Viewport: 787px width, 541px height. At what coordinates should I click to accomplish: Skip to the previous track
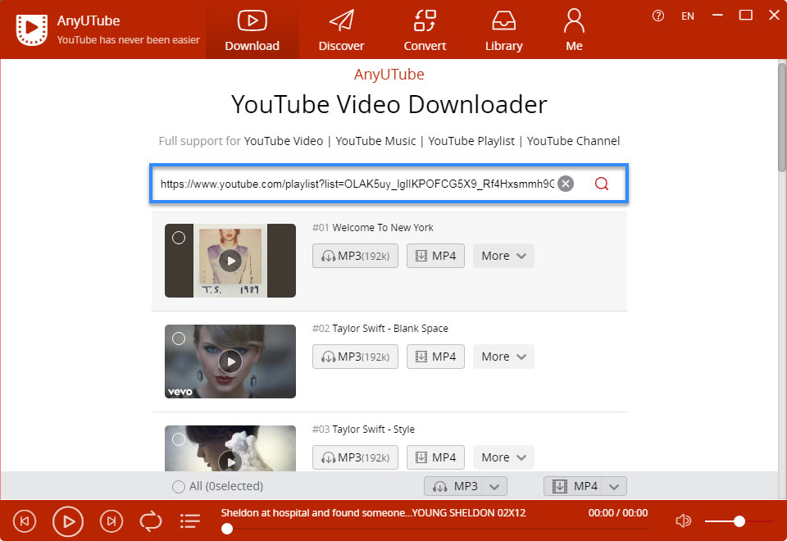point(24,521)
